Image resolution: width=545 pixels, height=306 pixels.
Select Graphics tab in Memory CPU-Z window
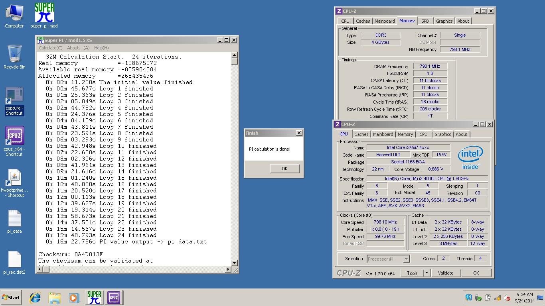click(x=444, y=21)
